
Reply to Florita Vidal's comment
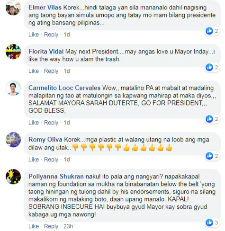pos(51,71)
